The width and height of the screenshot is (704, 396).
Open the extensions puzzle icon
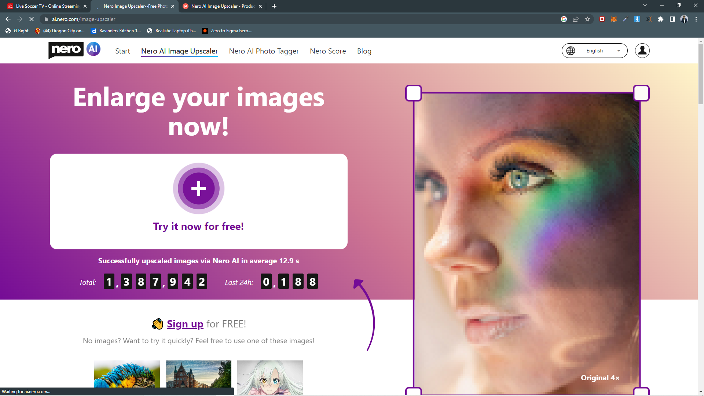point(661,19)
